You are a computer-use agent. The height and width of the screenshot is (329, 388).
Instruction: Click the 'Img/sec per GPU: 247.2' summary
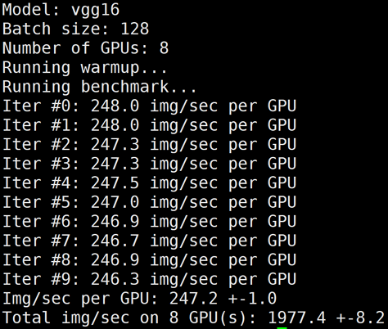(x=110, y=299)
